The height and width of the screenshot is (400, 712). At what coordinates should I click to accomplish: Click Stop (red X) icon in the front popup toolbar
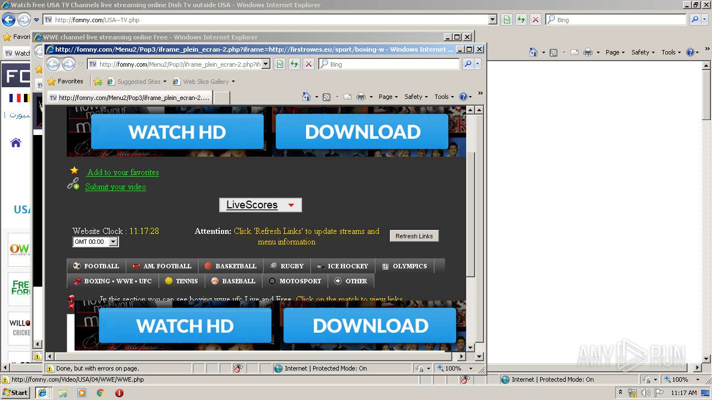309,64
